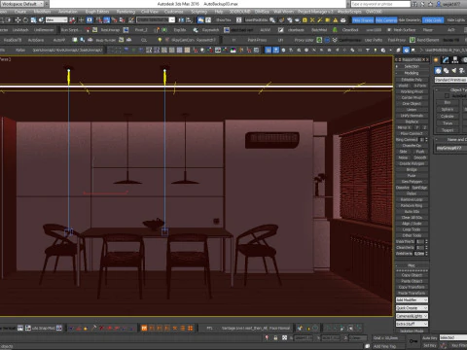The height and width of the screenshot is (350, 467).
Task: Click Create Polygon in RapidTools
Action: click(x=412, y=163)
